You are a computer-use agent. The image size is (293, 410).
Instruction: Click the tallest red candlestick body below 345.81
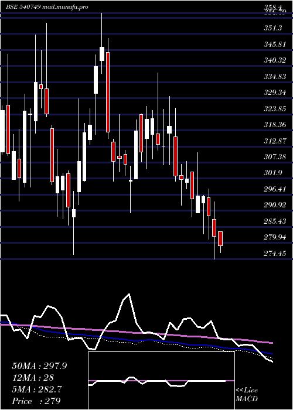107,93
